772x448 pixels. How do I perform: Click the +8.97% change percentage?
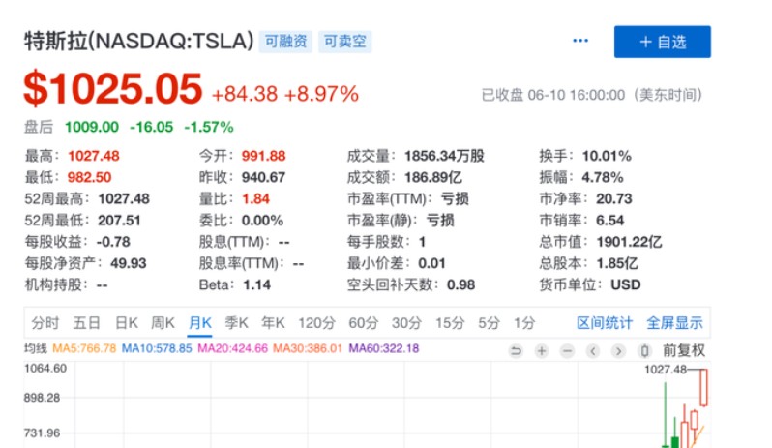point(321,94)
